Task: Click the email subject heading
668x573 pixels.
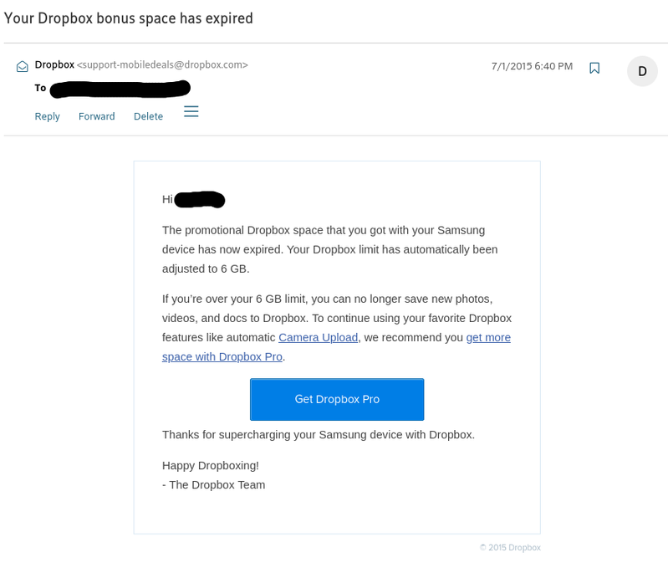Action: (x=129, y=18)
